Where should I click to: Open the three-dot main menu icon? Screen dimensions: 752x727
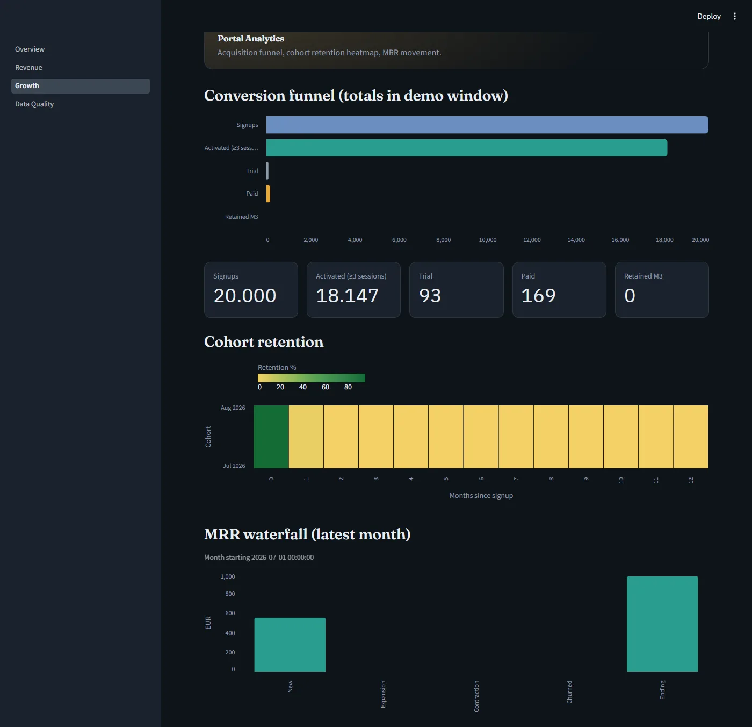[x=735, y=16]
